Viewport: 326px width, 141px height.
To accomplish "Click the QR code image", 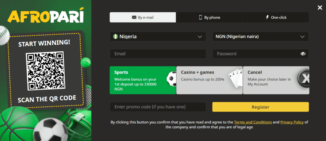I will click(x=46, y=71).
